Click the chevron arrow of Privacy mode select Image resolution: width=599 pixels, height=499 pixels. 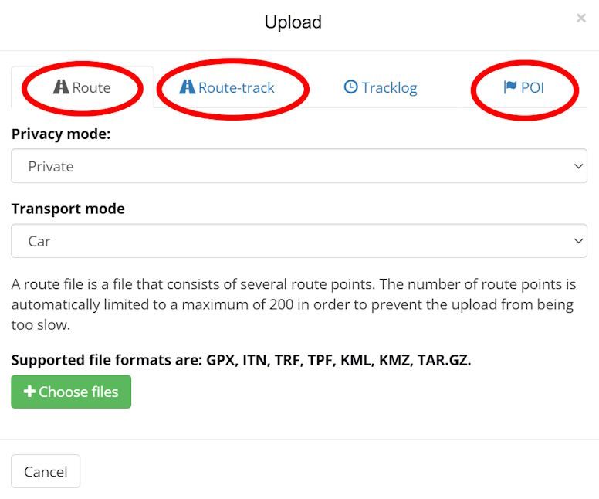[579, 166]
